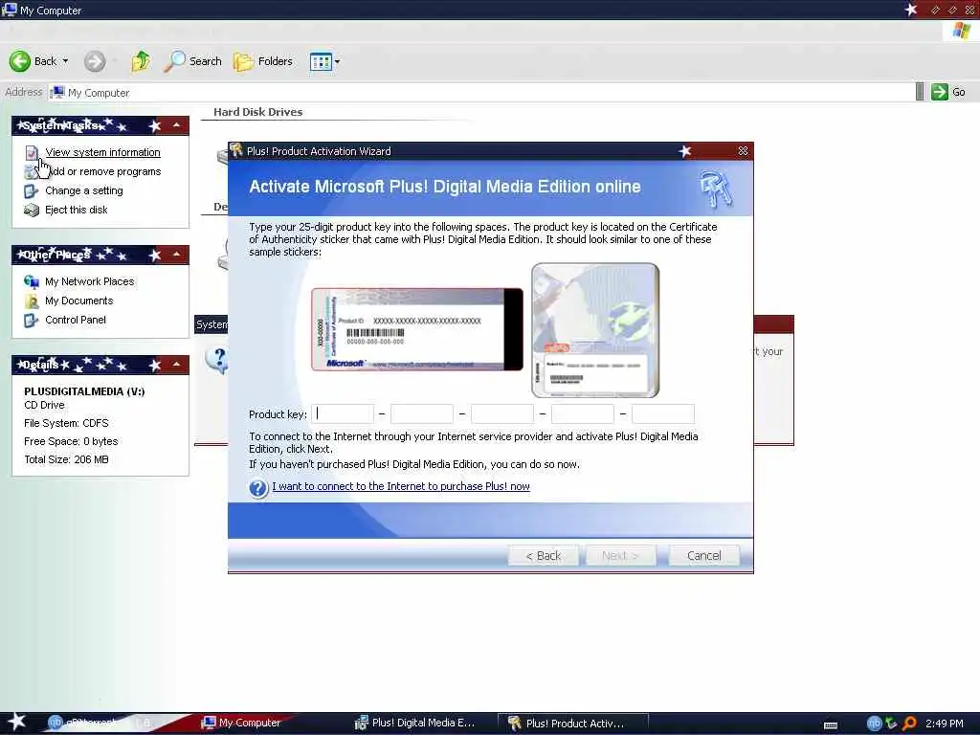Click the blue help question icon in wizard
Image resolution: width=980 pixels, height=735 pixels.
tap(258, 488)
